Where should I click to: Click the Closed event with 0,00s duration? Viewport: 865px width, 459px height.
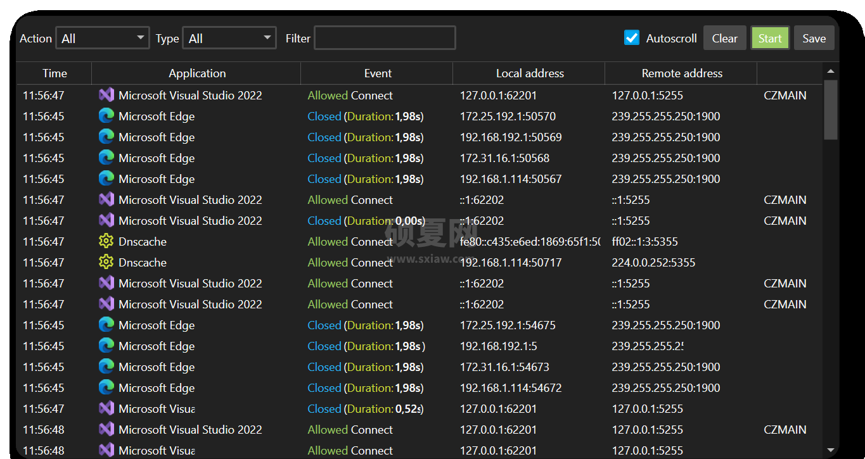click(366, 221)
